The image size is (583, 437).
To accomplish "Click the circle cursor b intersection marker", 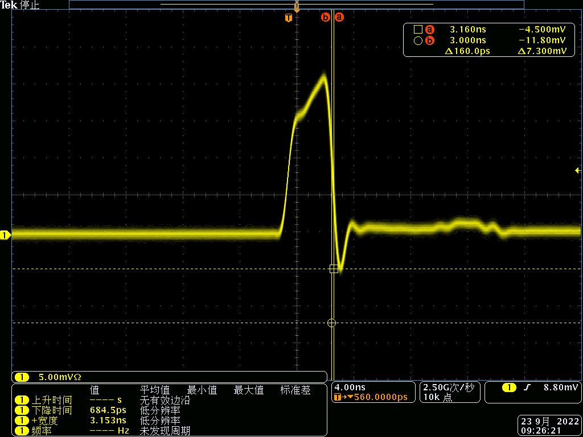I will (332, 323).
